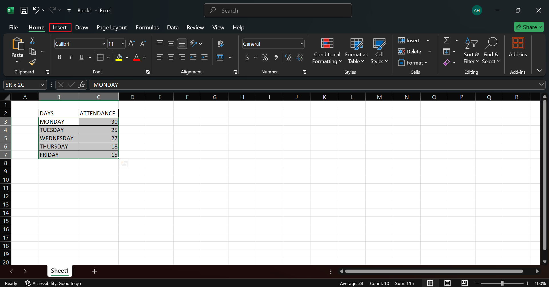Click the AutoSum icon
549x287 pixels.
click(447, 40)
